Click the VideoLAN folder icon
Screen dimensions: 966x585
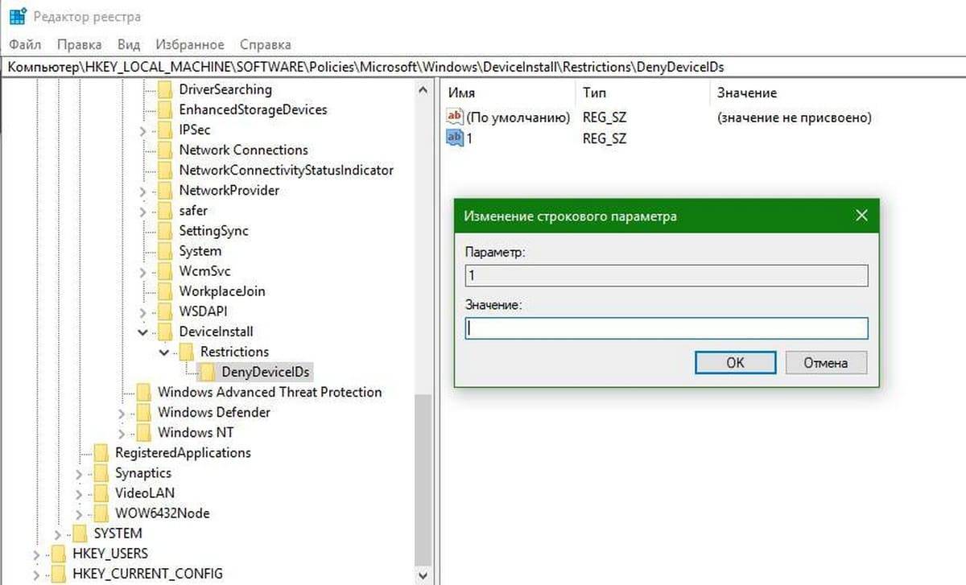[x=101, y=492]
